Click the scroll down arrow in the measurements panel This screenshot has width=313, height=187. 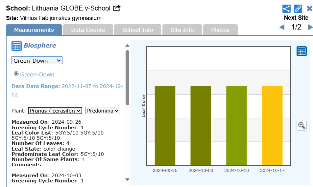[128, 179]
